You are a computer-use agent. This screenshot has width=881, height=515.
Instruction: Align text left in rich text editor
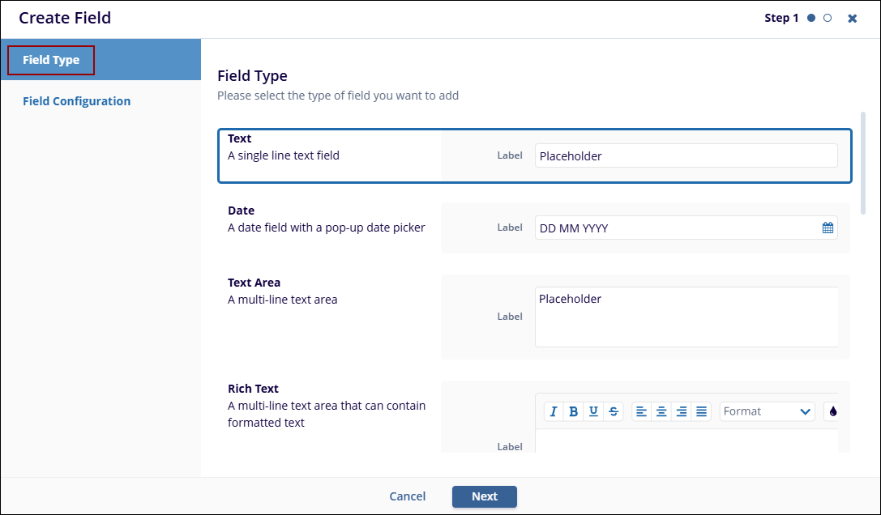641,411
